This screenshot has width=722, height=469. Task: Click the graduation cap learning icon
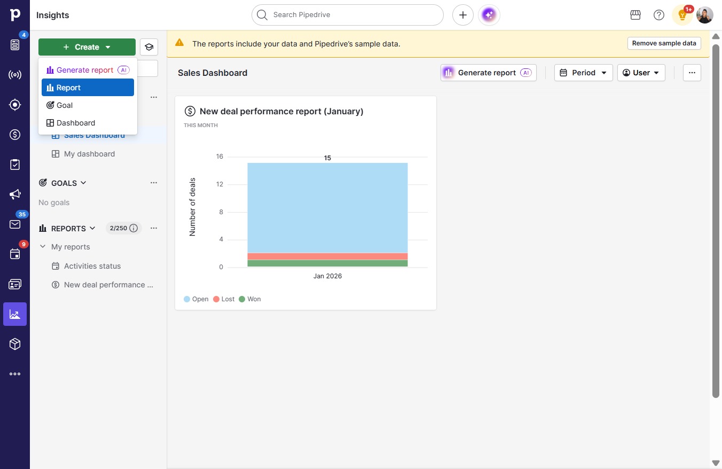coord(149,47)
